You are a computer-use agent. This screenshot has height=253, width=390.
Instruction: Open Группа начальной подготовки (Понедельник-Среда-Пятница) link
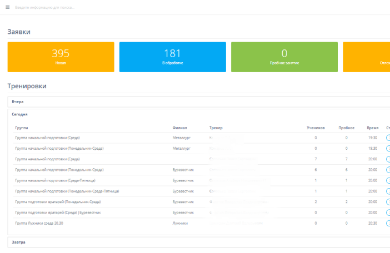click(x=67, y=191)
